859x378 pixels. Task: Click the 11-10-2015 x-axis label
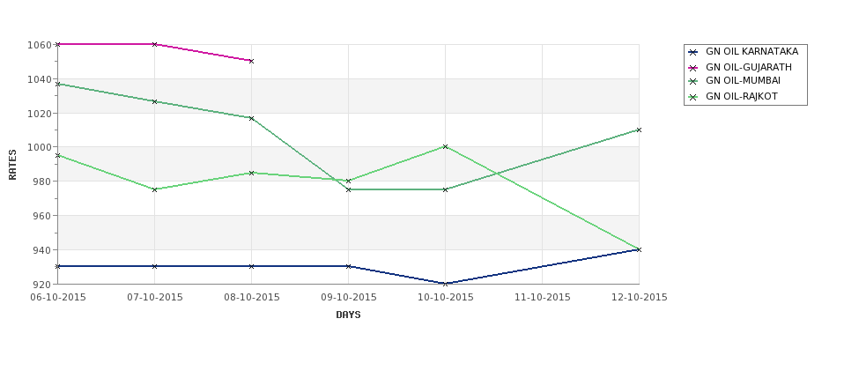coord(543,298)
